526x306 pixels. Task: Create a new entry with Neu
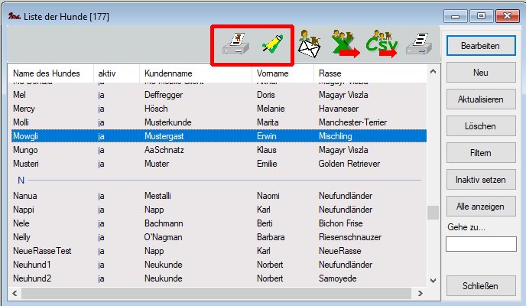point(480,73)
